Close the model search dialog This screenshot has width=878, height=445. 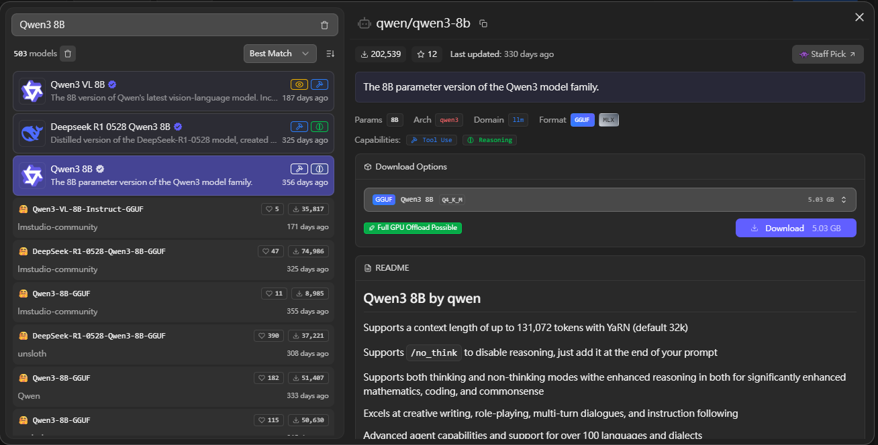pos(859,17)
